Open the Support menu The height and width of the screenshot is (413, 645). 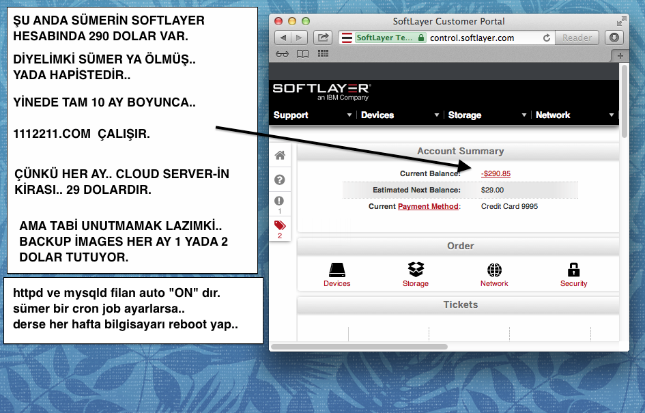[x=291, y=115]
